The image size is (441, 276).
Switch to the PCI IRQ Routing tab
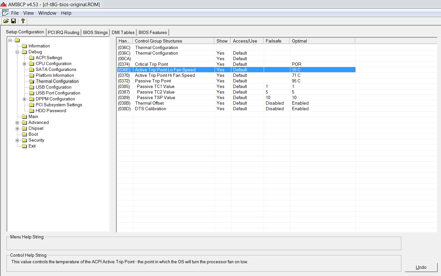[x=63, y=32]
